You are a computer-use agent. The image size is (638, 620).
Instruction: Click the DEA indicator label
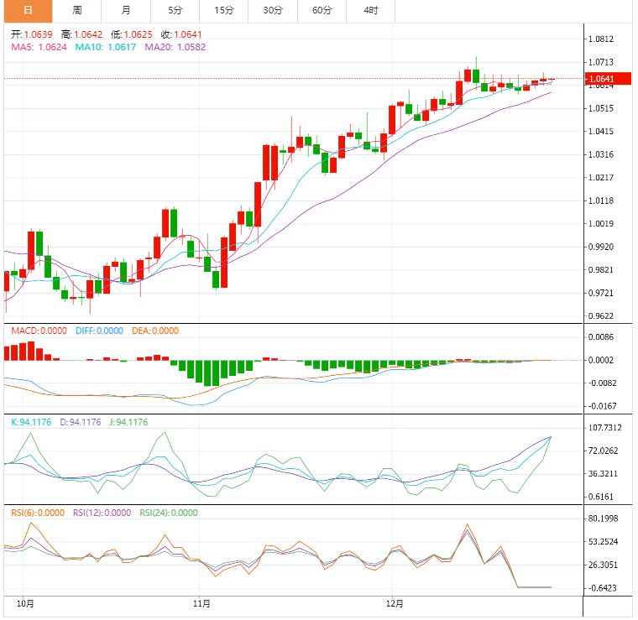click(155, 331)
